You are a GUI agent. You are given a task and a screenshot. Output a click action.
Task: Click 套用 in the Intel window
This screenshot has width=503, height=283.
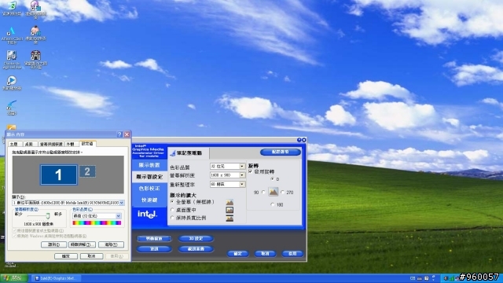tap(292, 254)
